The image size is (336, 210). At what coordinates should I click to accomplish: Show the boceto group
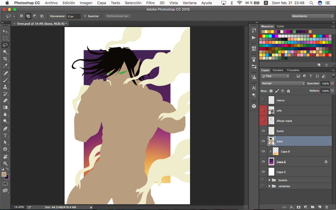tap(263, 180)
